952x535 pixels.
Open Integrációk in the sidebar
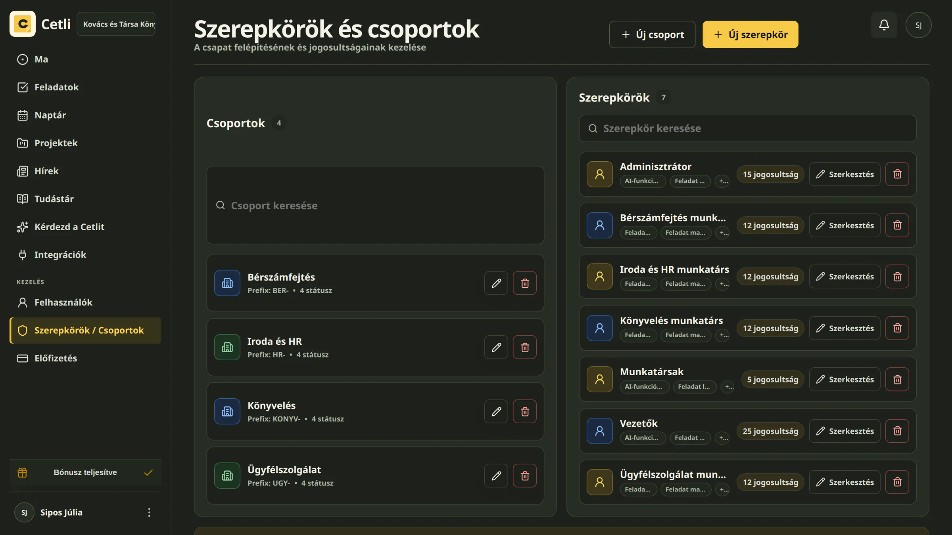click(x=85, y=255)
